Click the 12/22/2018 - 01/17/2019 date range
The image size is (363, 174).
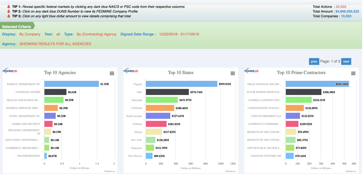[x=179, y=34]
